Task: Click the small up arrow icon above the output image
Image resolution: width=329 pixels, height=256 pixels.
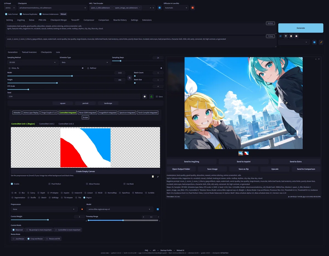Action: pyautogui.click(x=316, y=59)
